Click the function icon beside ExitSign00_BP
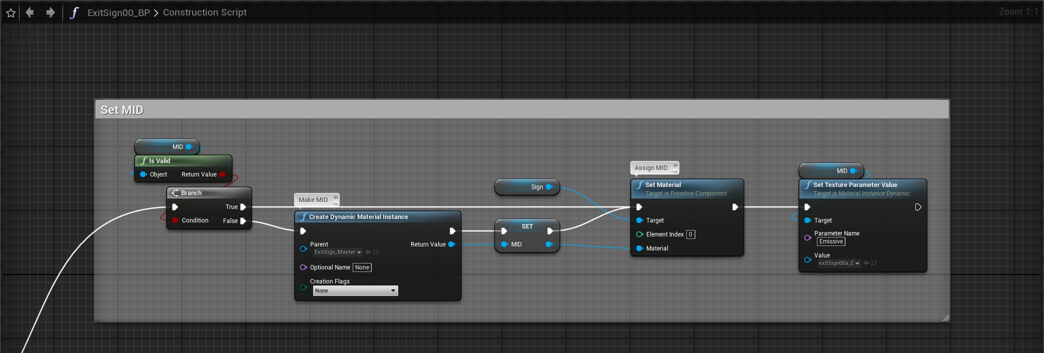 coord(74,12)
